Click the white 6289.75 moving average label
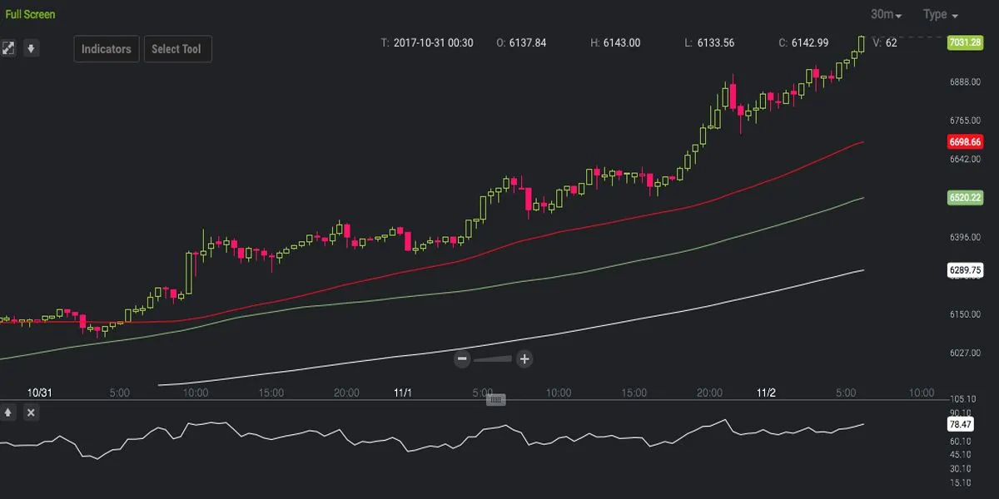The height and width of the screenshot is (499, 999). click(x=965, y=270)
